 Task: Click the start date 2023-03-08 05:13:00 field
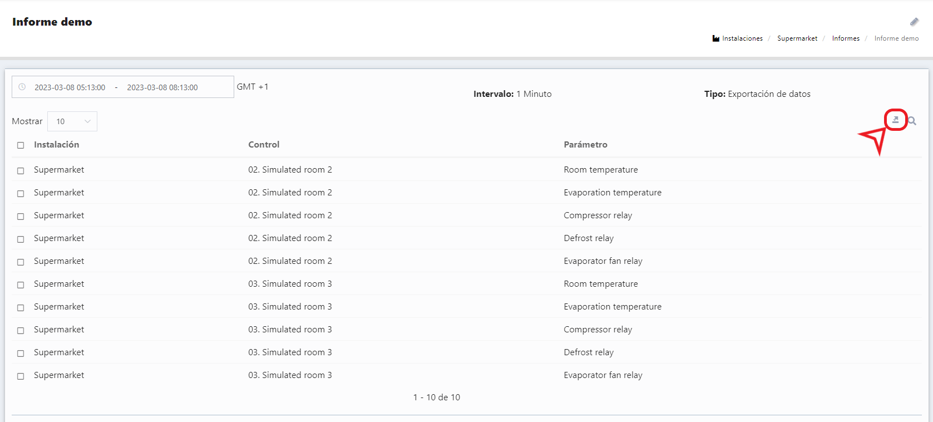(x=70, y=87)
